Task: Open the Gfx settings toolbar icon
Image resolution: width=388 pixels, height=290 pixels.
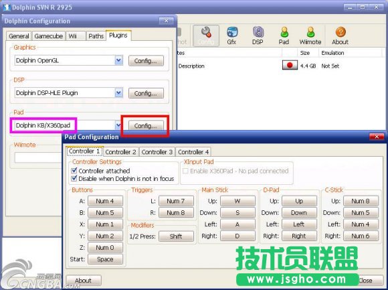Action: [x=232, y=35]
